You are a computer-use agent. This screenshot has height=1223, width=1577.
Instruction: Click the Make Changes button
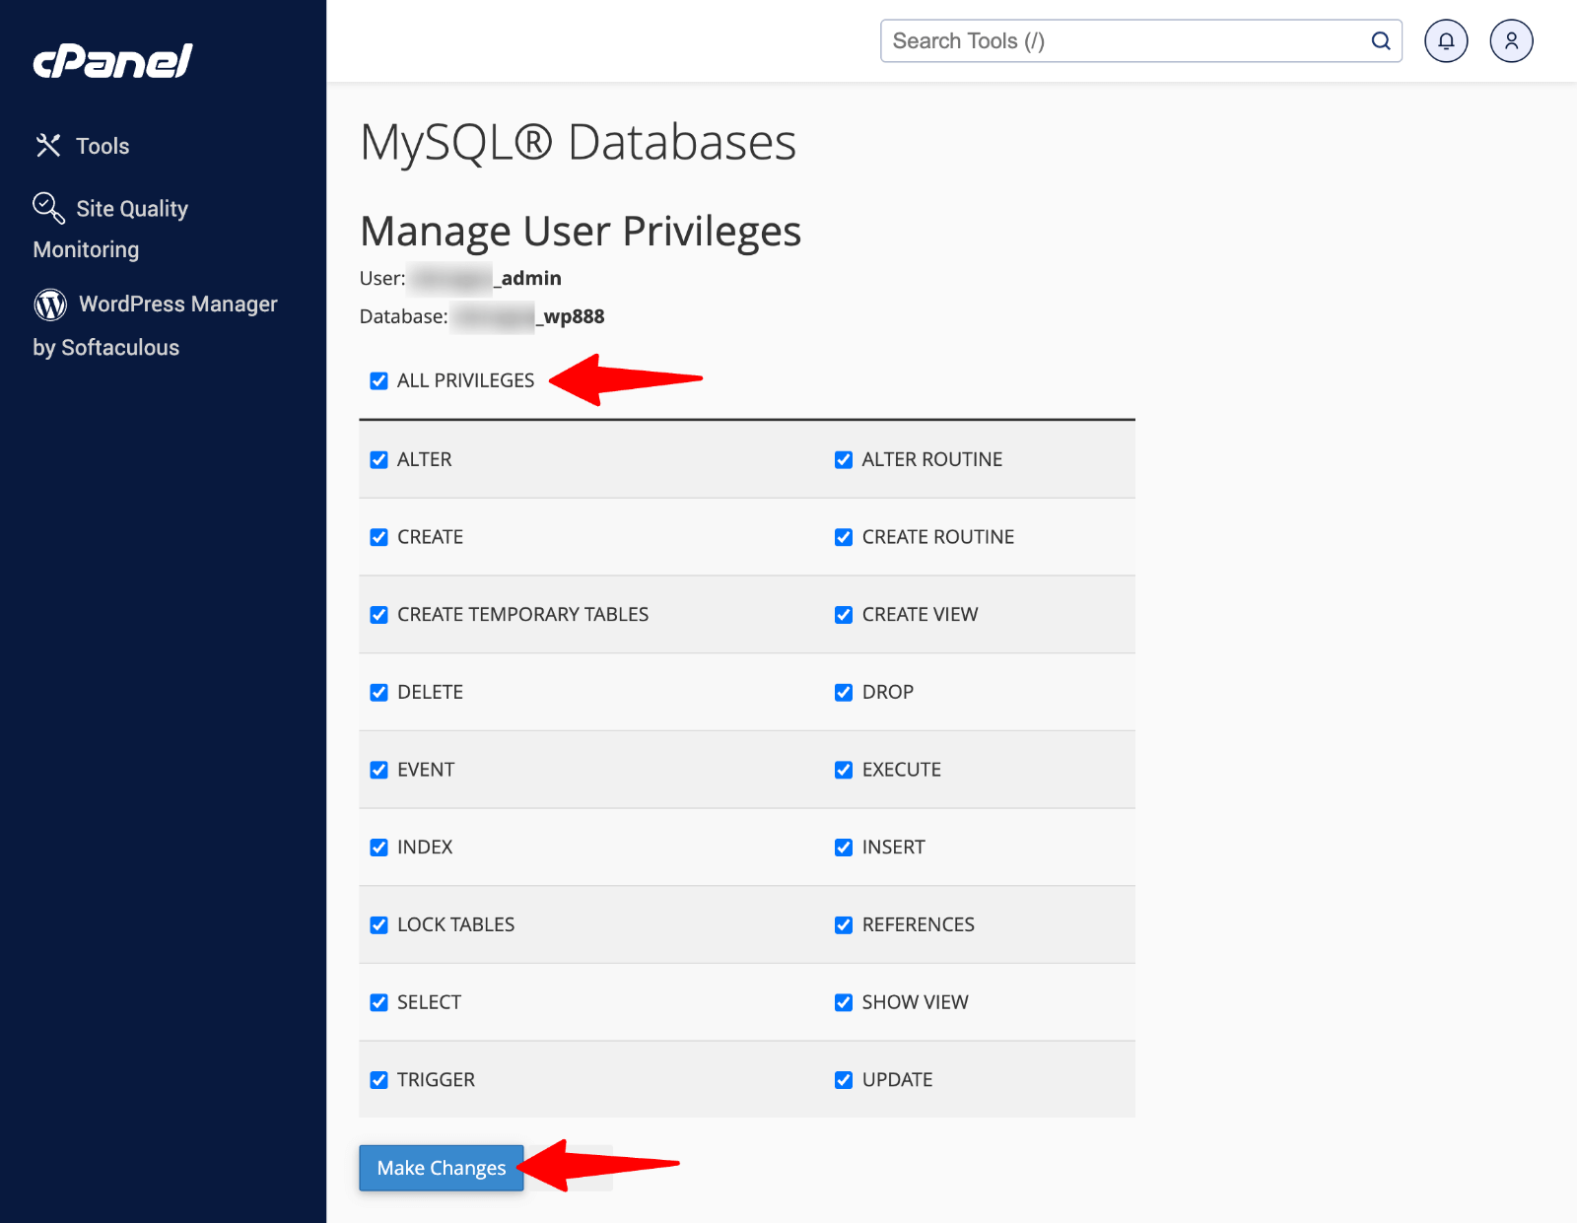coord(441,1168)
